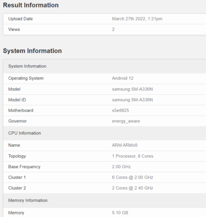This screenshot has width=206, height=217.
Task: Click the CPU Information section header
Action: [105, 133]
